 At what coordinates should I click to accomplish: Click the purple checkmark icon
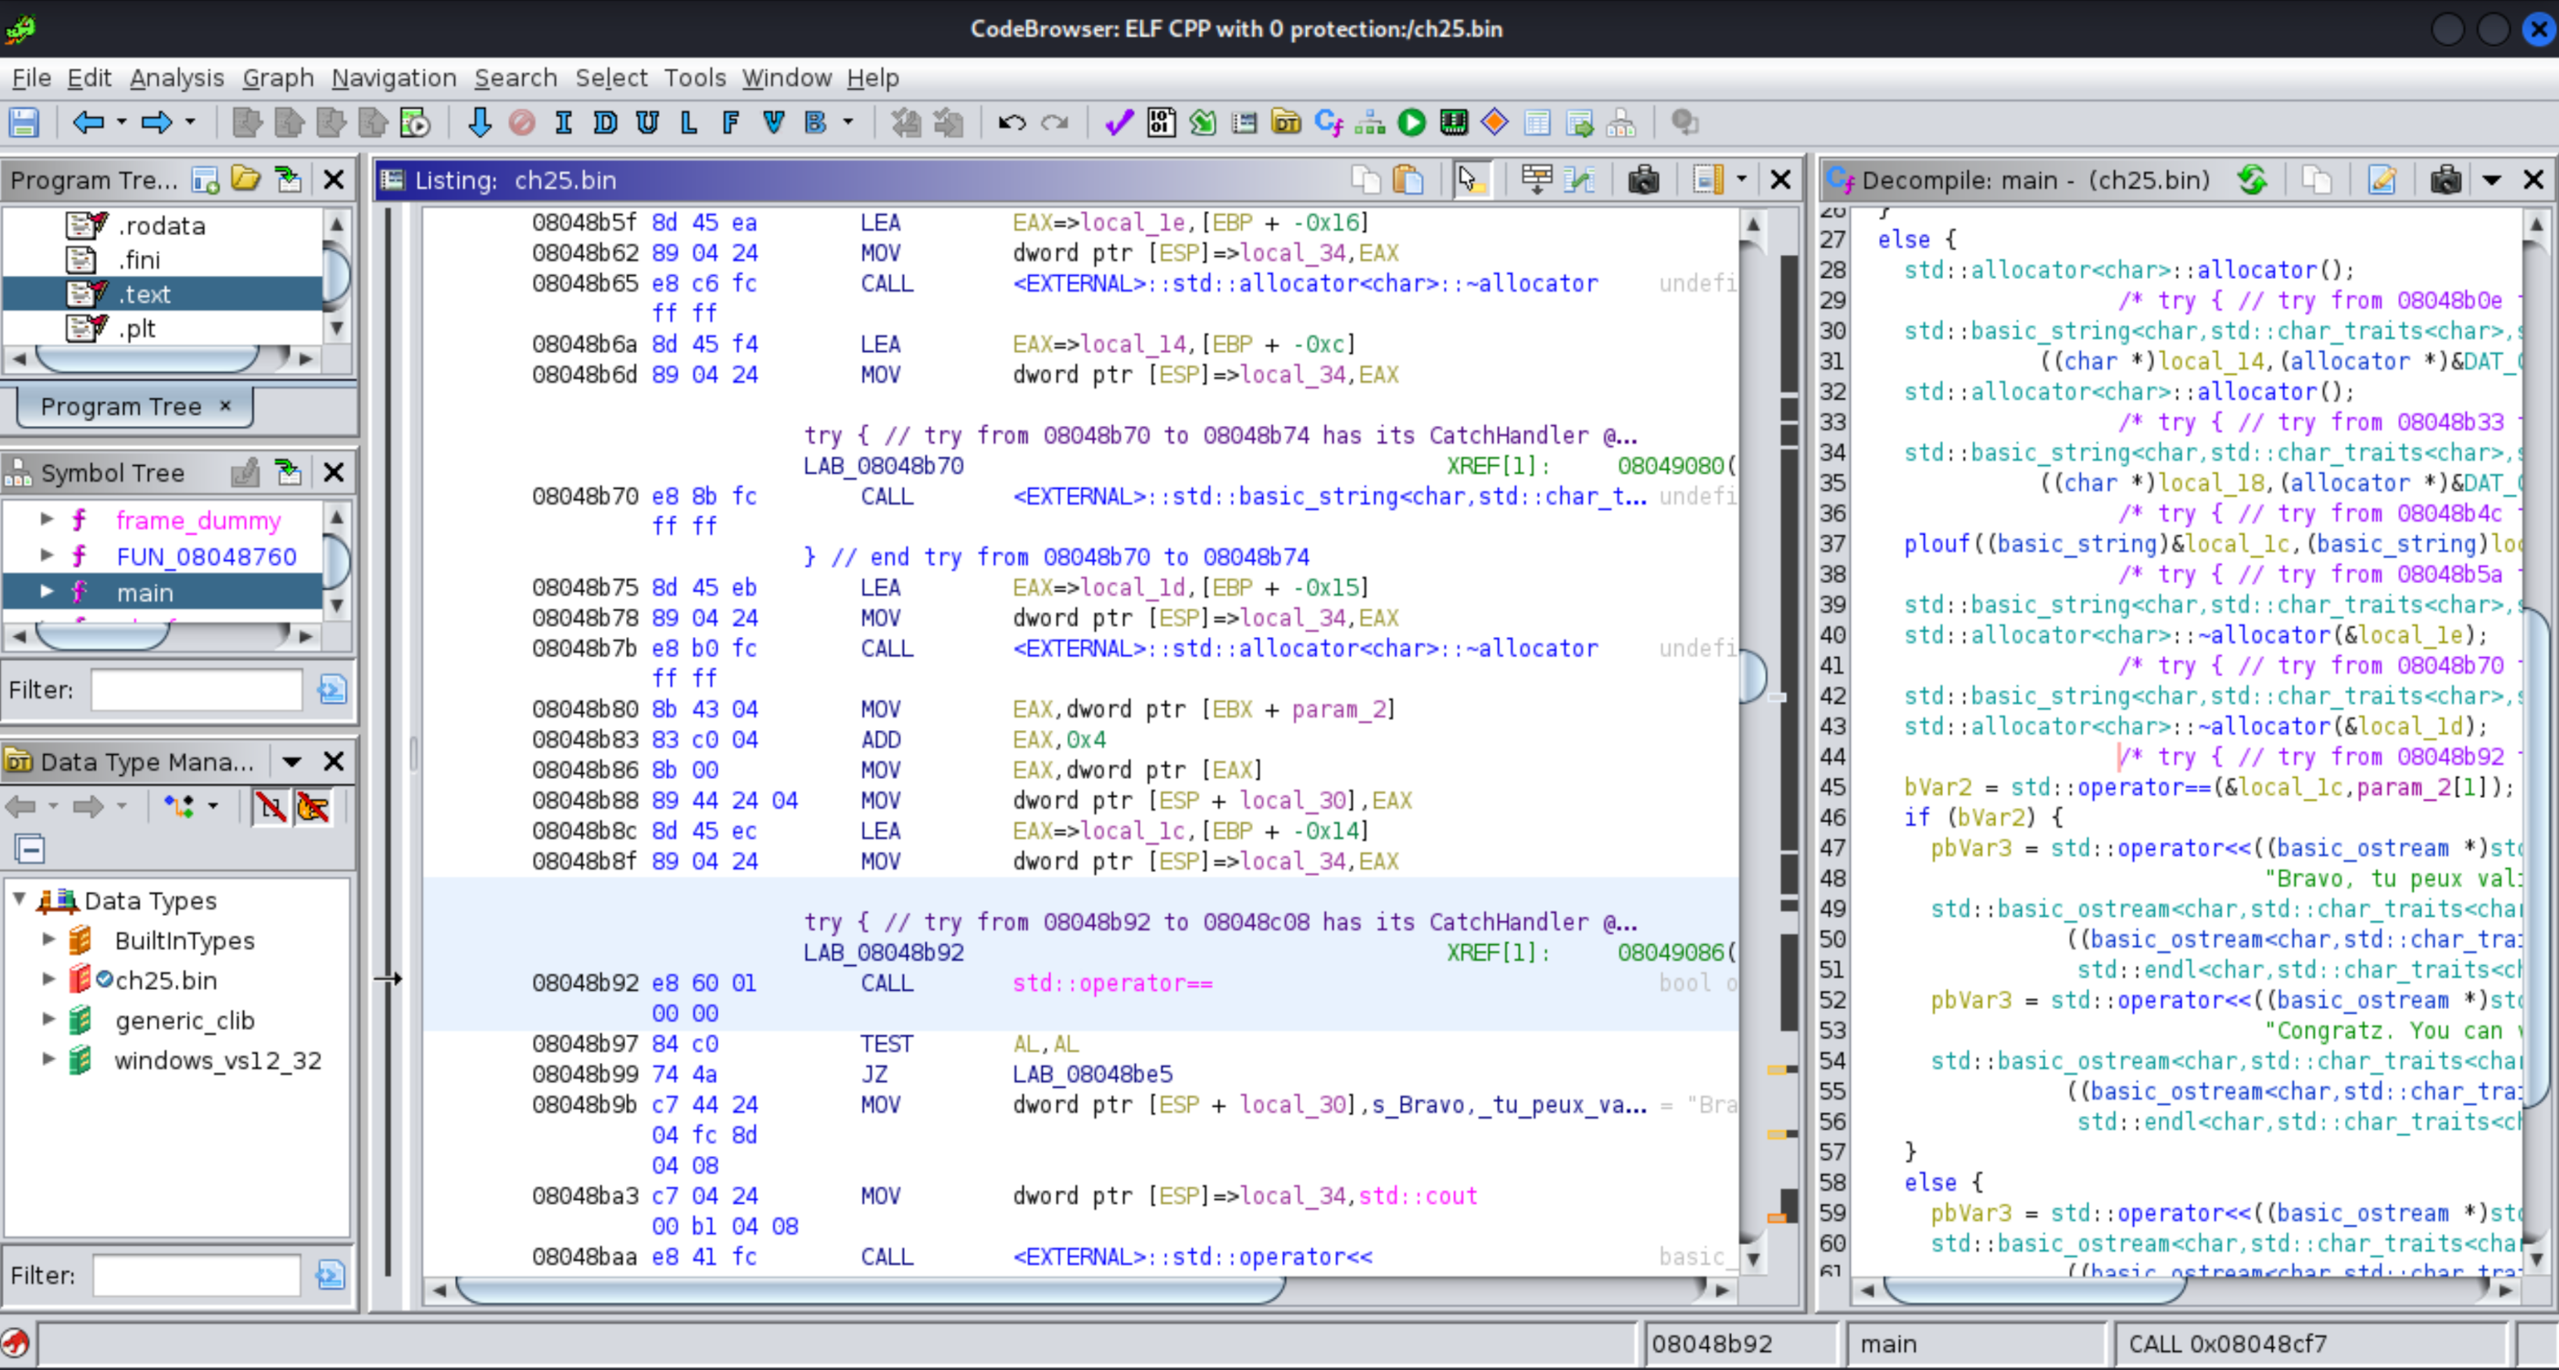(1119, 122)
